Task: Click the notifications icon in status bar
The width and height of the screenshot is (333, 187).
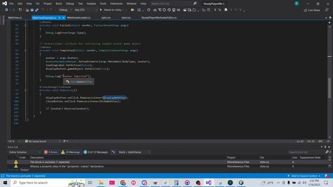Action: (x=327, y=176)
